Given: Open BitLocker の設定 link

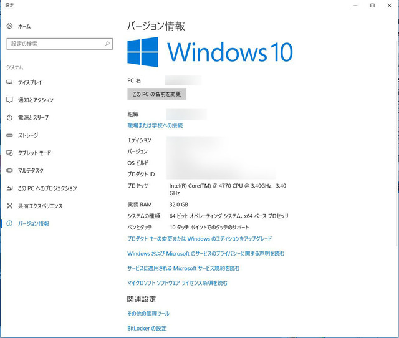Looking at the screenshot, I should tap(147, 328).
